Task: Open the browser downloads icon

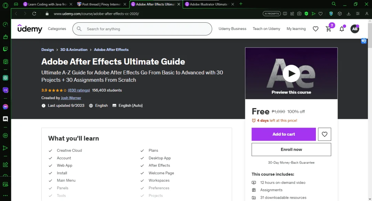Action: 349,14
